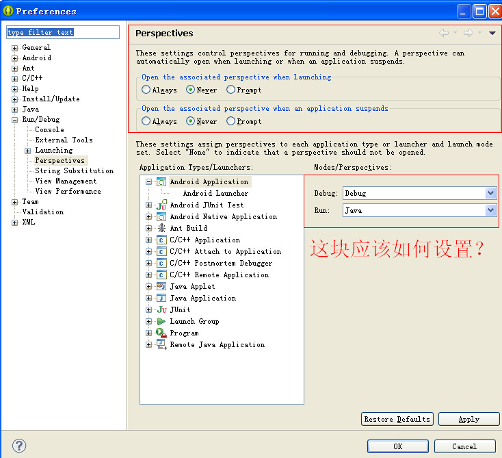Click the C/C++ Remote Application icon
This screenshot has height=458, width=502.
point(161,275)
